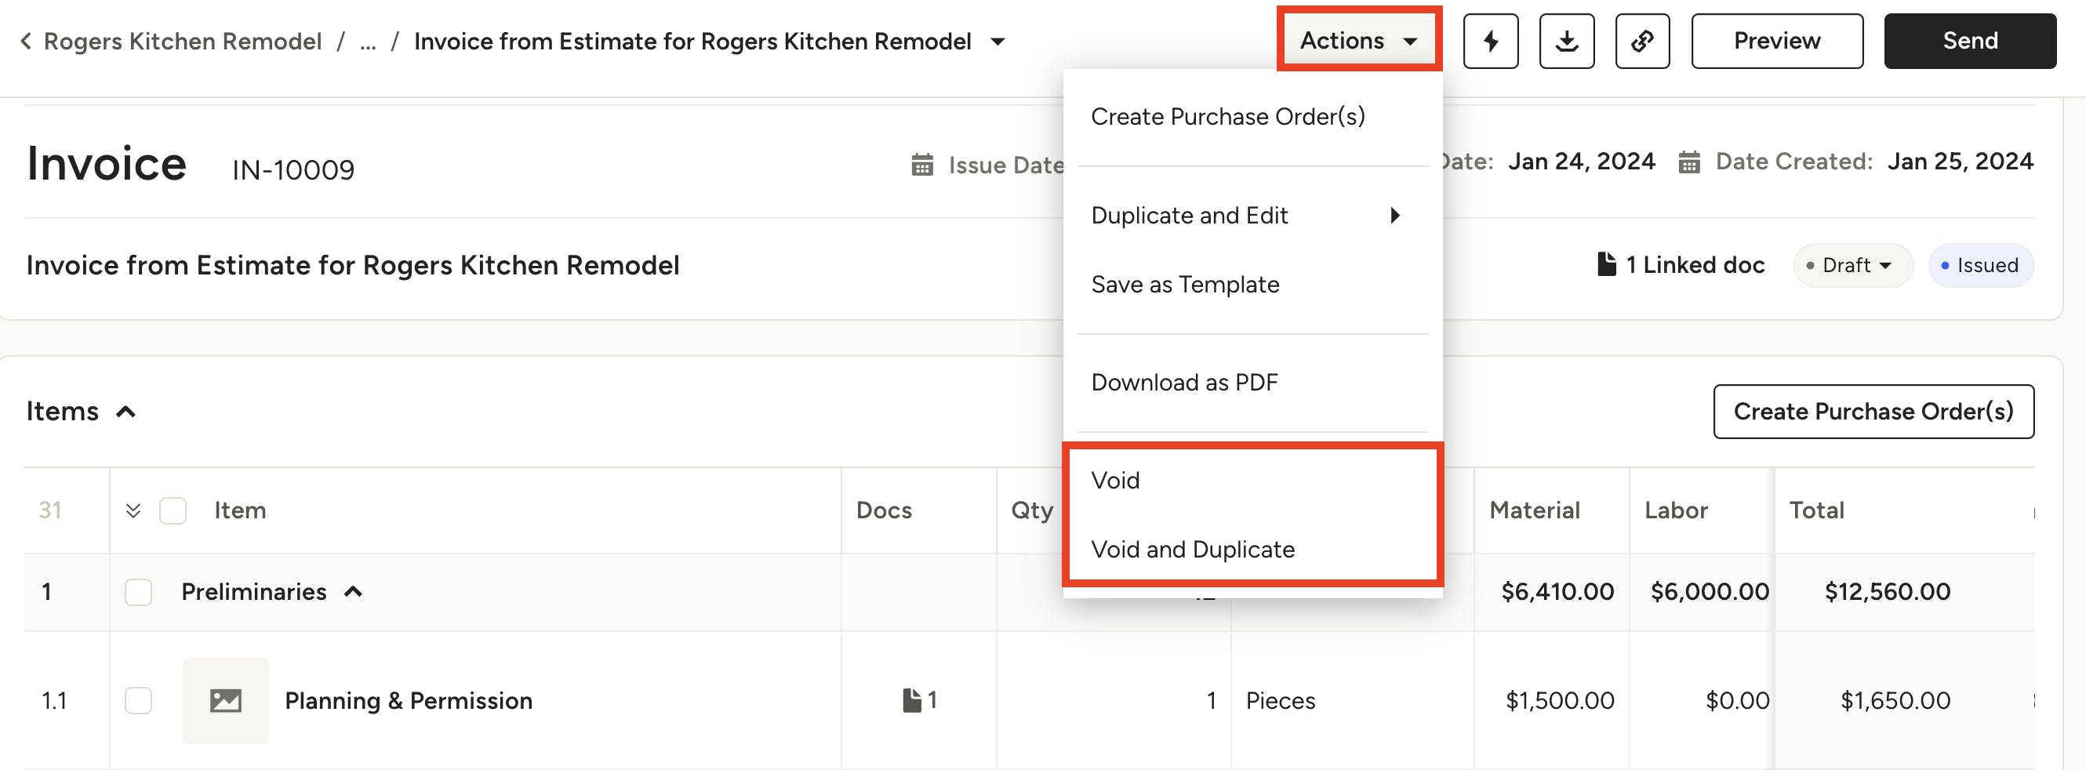
Task: Open the Draft status dropdown
Action: coord(1853,266)
